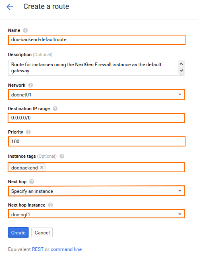198x257 pixels.
Task: Show help tooltip for Priority
Action: point(28,132)
